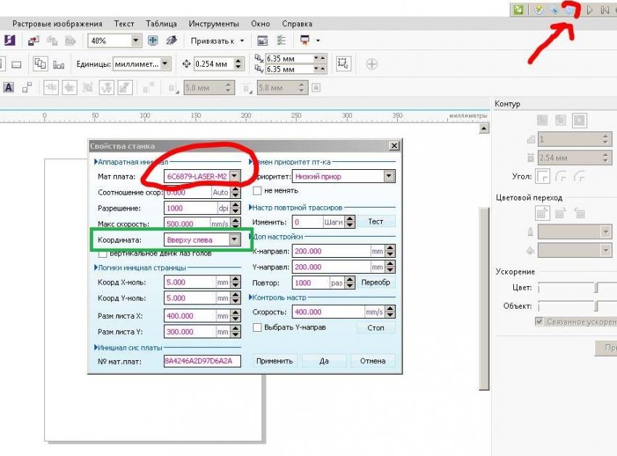This screenshot has width=617, height=456.
Task: Check 'Вертикальное движ лаз голов' option
Action: (102, 253)
